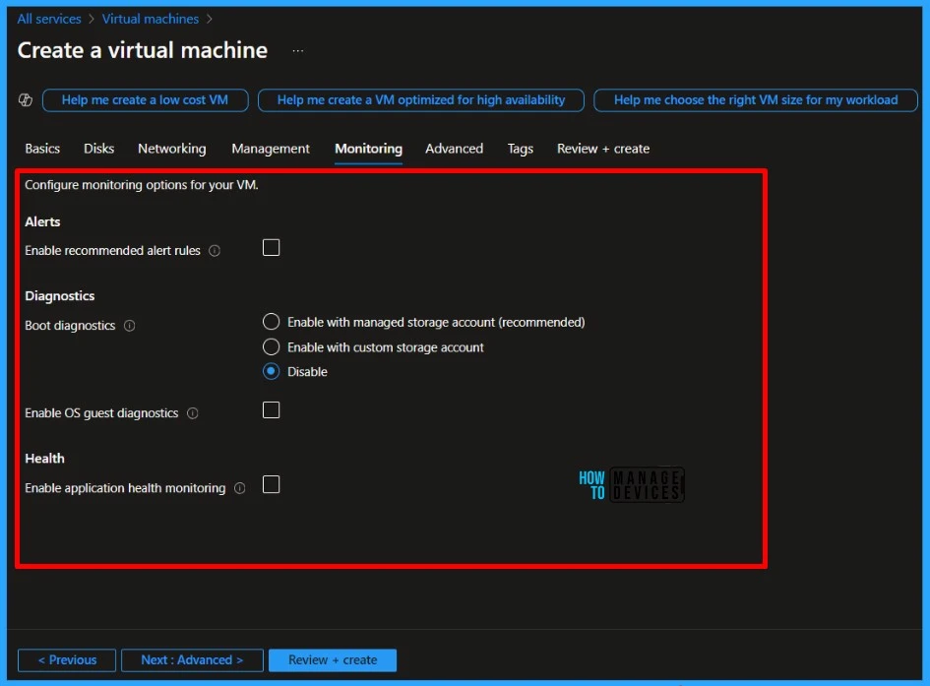Go to the Review + create tab
The image size is (930, 686).
602,149
